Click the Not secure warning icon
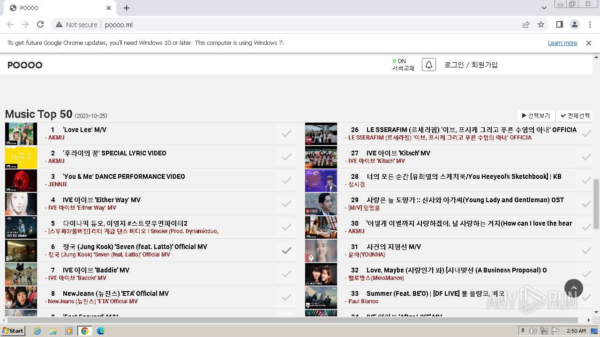 [x=59, y=24]
